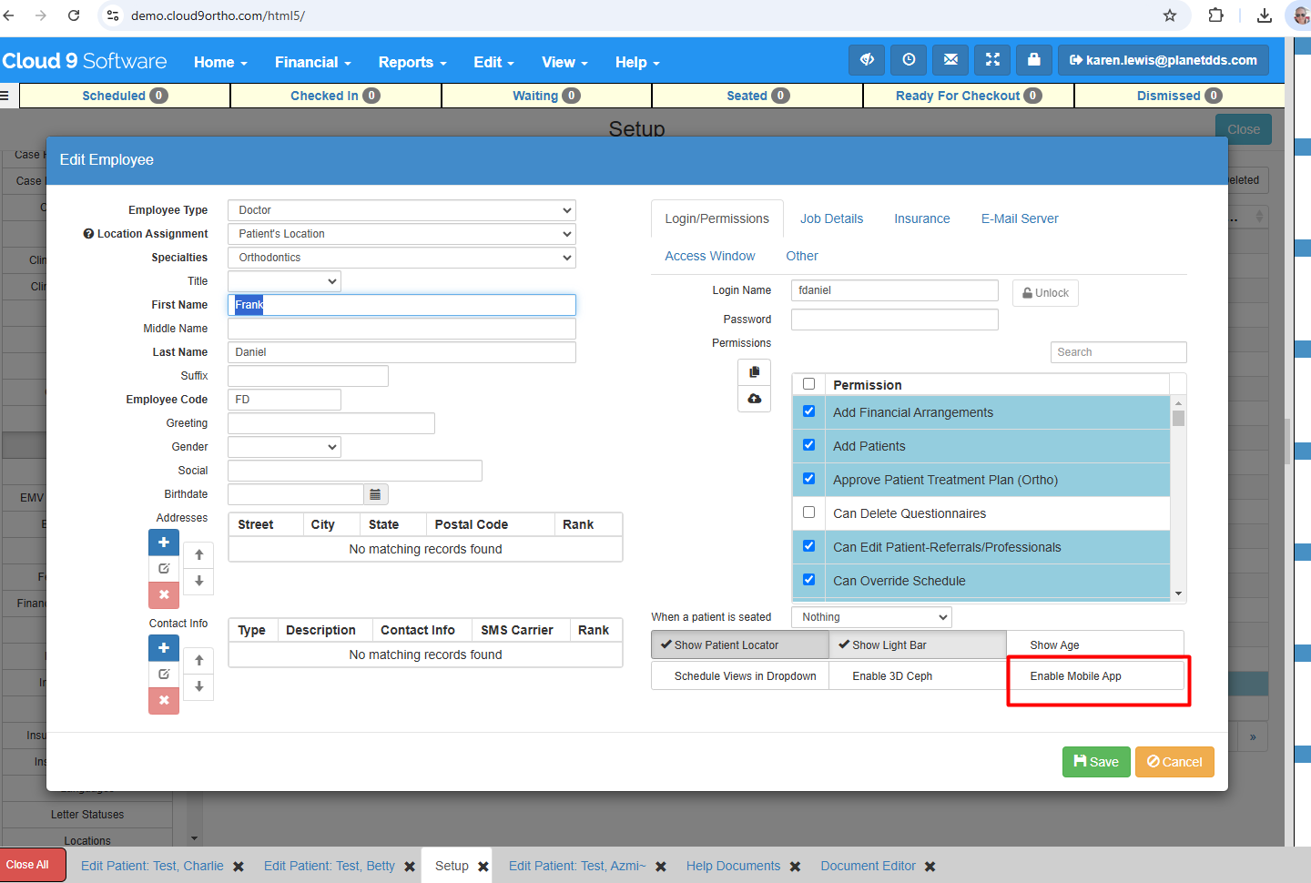Image resolution: width=1311 pixels, height=883 pixels.
Task: Open the Employee Type dropdown
Action: click(x=401, y=210)
